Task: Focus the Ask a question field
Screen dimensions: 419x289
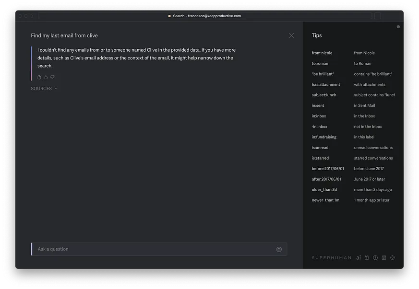Action: 159,249
